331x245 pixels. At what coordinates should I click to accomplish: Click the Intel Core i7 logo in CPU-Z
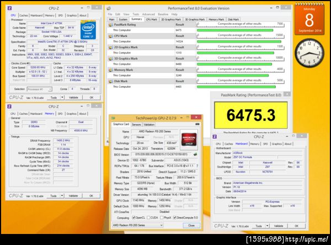[x=88, y=30]
